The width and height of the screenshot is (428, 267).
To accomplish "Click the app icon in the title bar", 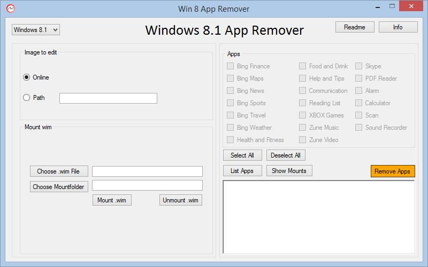I will (11, 9).
